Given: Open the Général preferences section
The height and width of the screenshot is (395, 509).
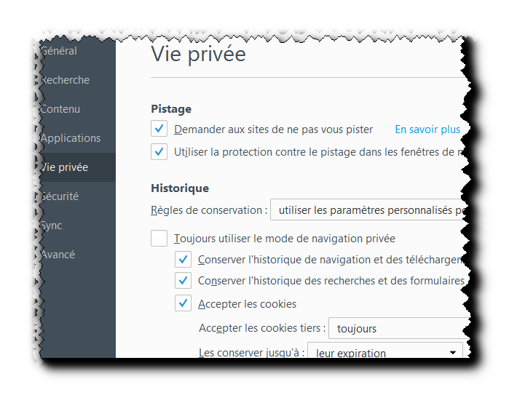Looking at the screenshot, I should tap(59, 51).
